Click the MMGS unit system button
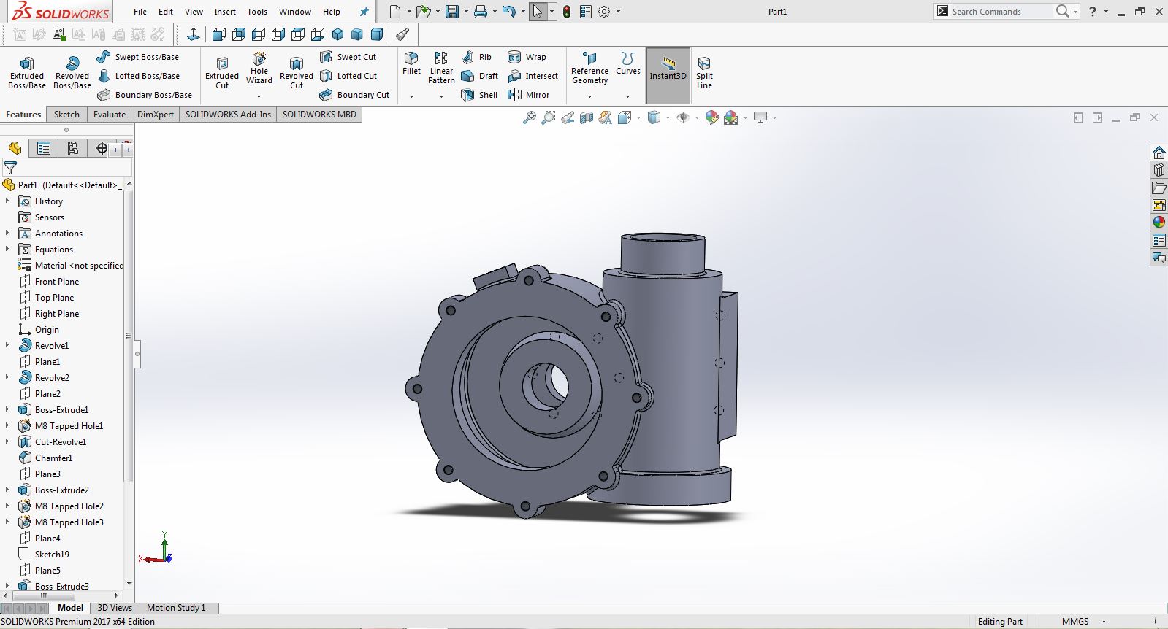This screenshot has height=629, width=1168. coord(1075,622)
